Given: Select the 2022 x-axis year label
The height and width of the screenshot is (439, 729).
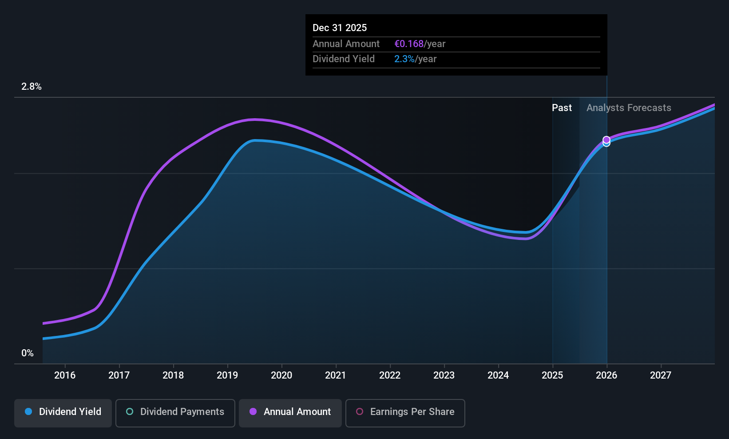Looking at the screenshot, I should tap(390, 375).
